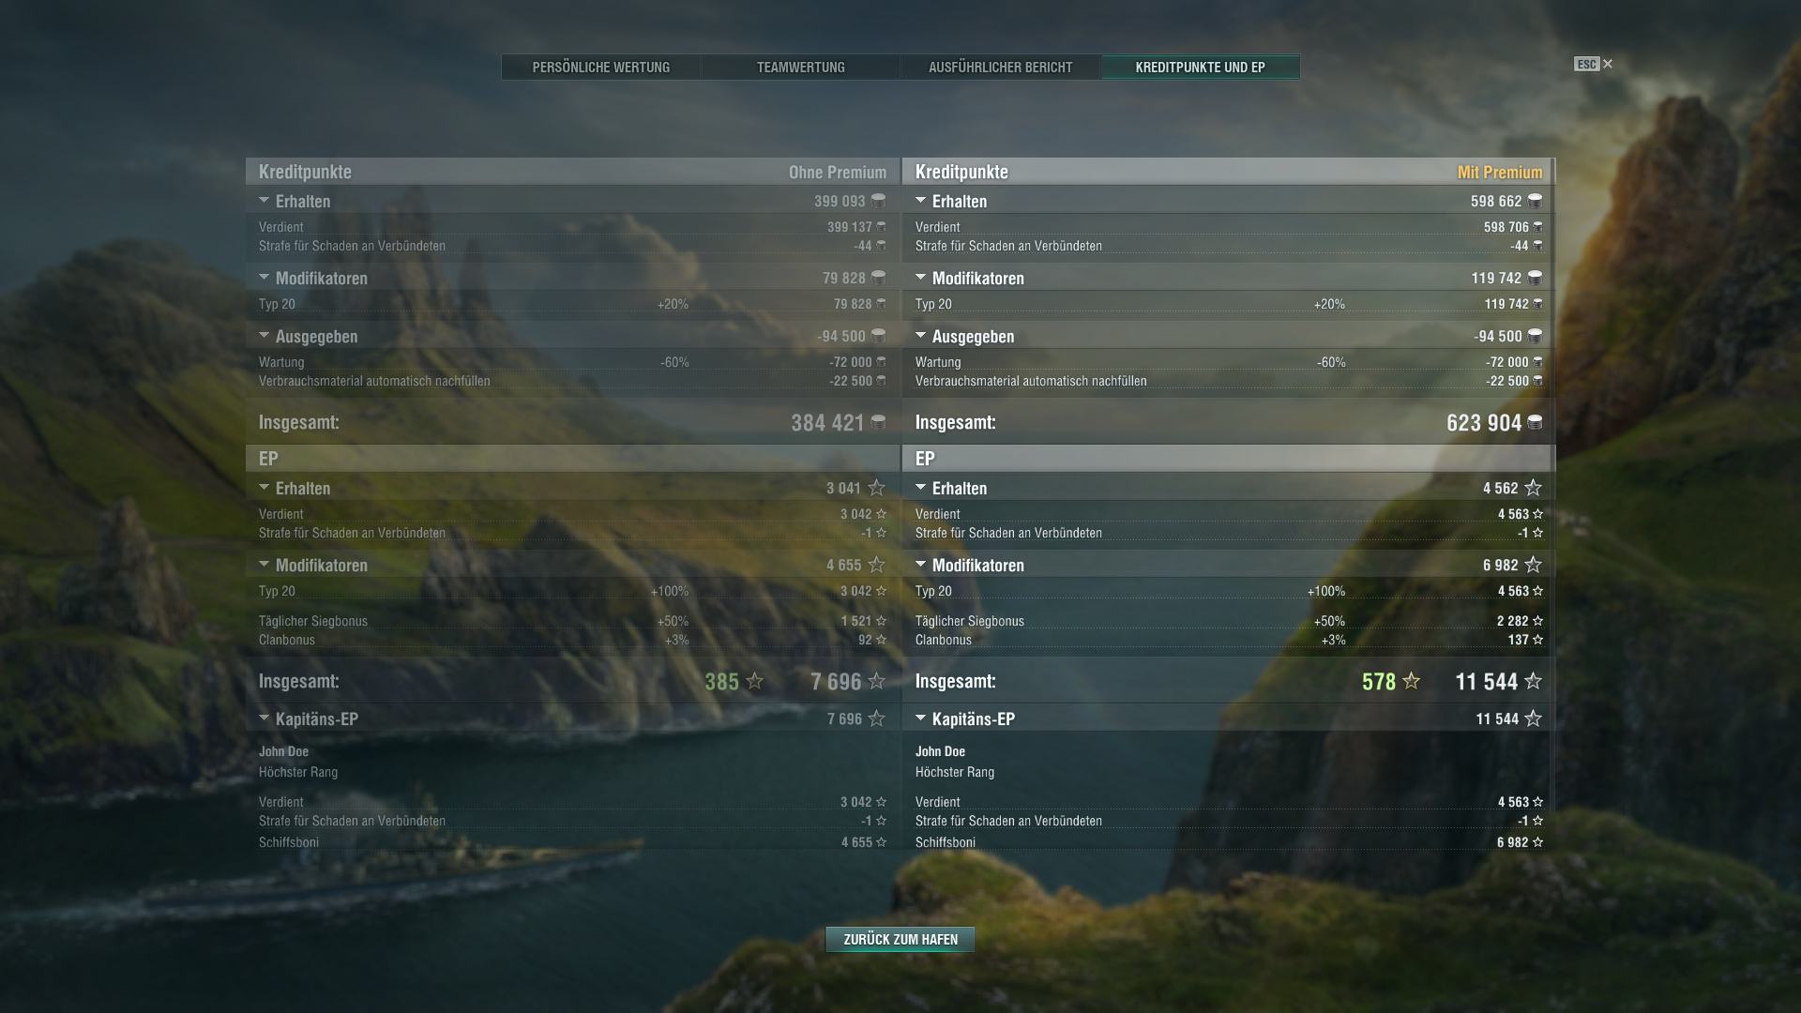Click 'Clanbonus' row label on right

point(944,640)
